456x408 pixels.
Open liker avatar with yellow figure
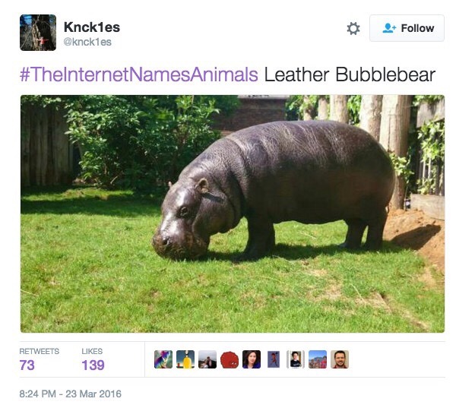[185, 359]
